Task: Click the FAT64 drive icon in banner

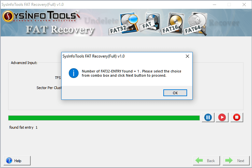Action: click(x=195, y=24)
